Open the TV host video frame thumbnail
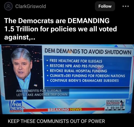134x127 pixels. pyautogui.click(x=22, y=72)
